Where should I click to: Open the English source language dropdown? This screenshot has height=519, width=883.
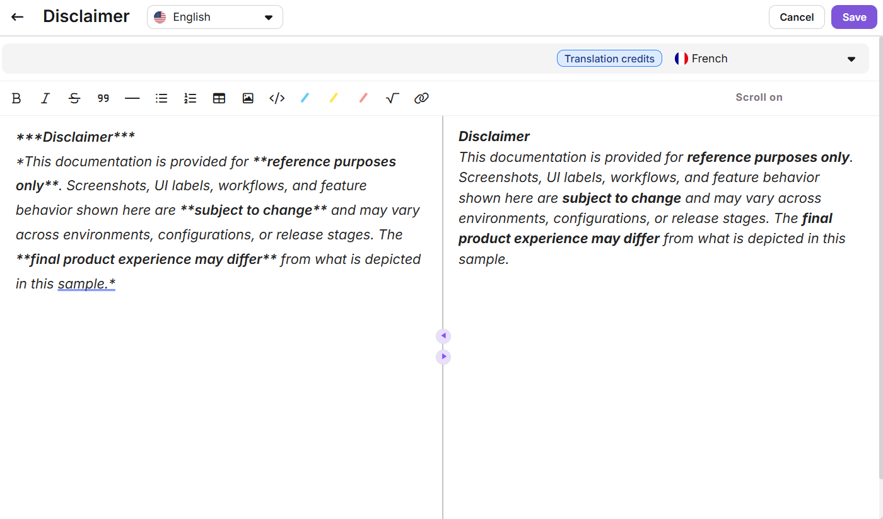click(214, 17)
